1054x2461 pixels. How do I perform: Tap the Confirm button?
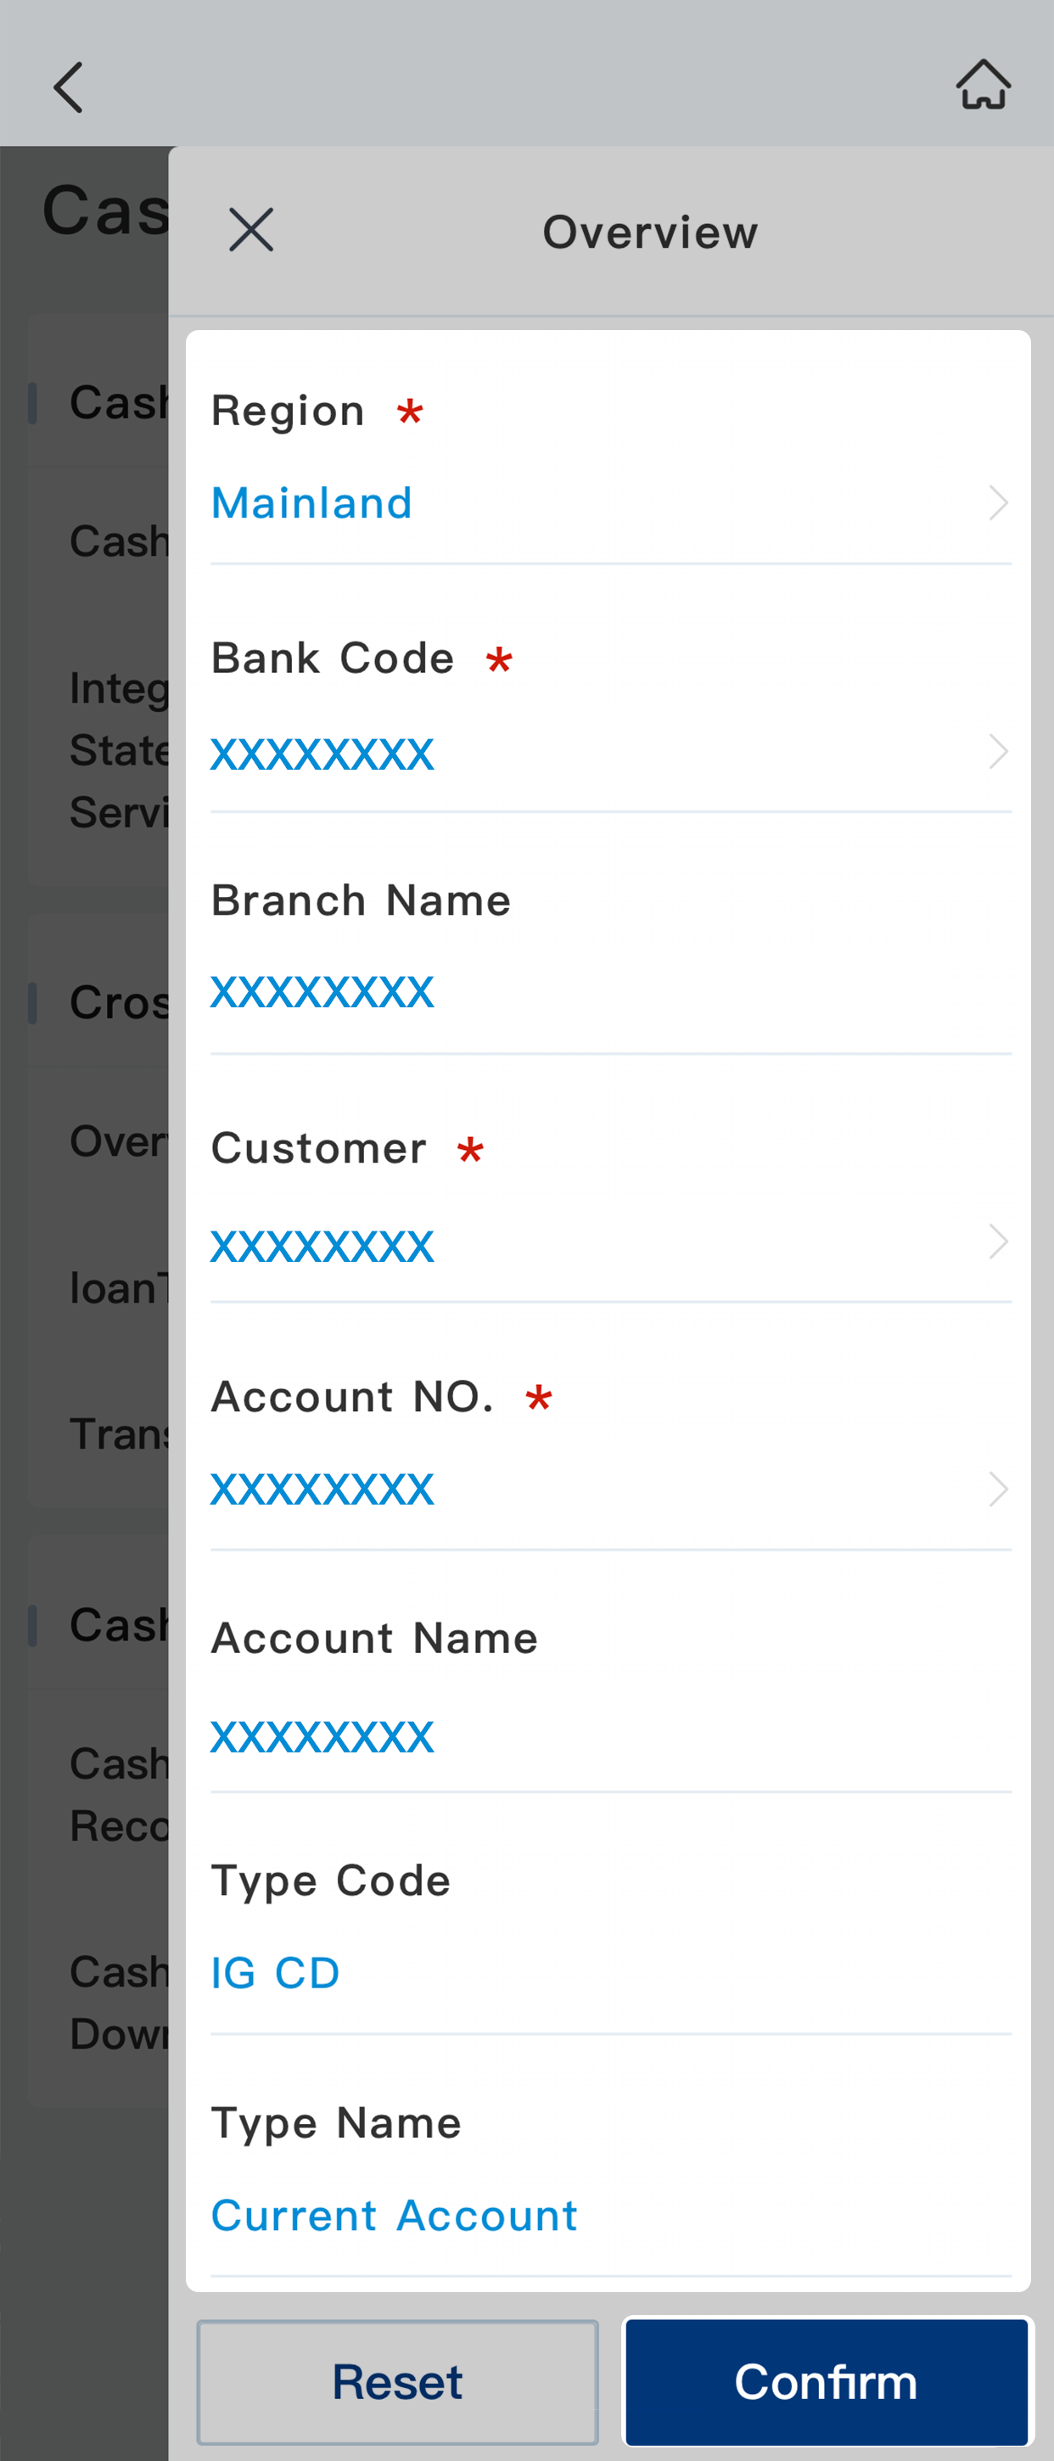pos(827,2382)
